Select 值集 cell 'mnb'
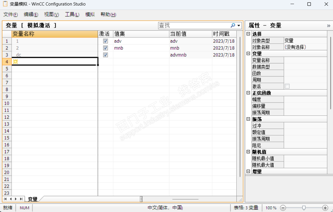The width and height of the screenshot is (333, 212). [141, 48]
